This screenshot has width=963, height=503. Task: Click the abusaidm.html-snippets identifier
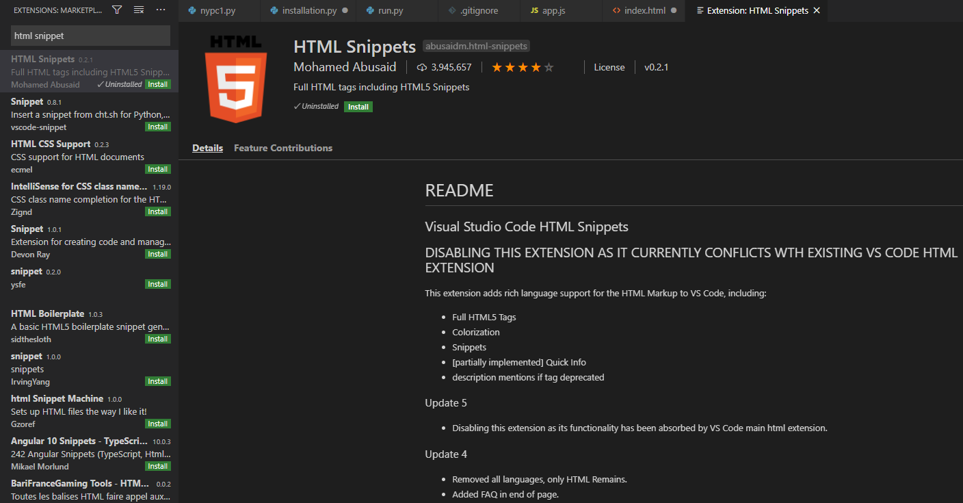click(x=476, y=47)
